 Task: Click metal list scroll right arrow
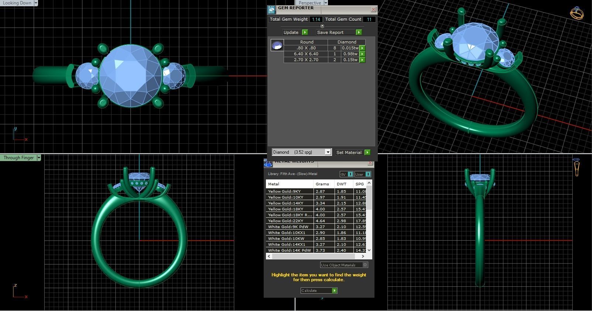(363, 256)
